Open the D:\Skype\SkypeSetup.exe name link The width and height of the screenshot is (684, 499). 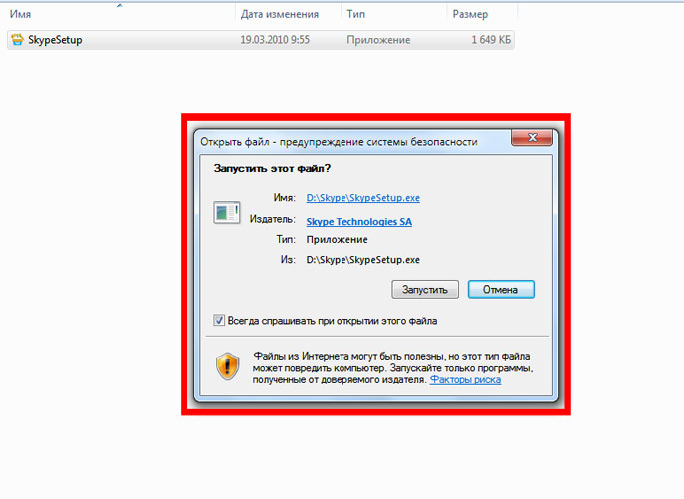tap(362, 198)
